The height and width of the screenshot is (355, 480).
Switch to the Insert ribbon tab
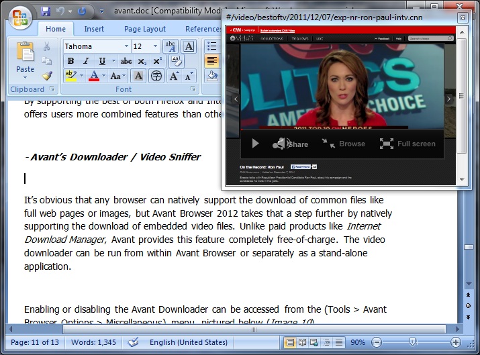94,29
